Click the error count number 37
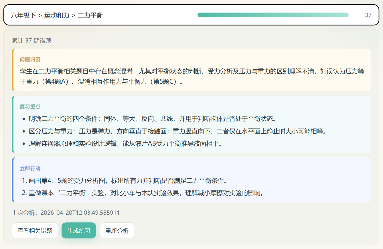 click(x=368, y=15)
